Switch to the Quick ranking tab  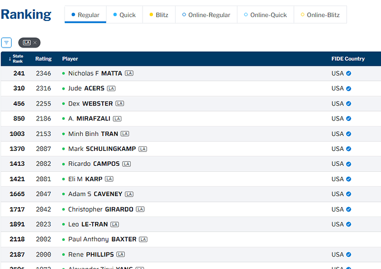pos(124,15)
